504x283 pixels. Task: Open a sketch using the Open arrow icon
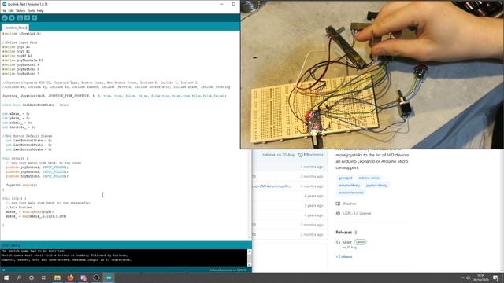(27, 18)
